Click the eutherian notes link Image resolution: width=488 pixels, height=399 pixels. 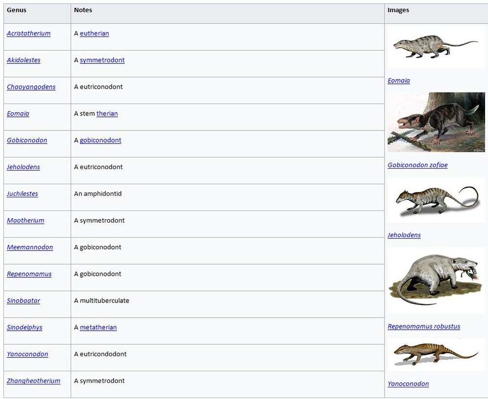[94, 34]
